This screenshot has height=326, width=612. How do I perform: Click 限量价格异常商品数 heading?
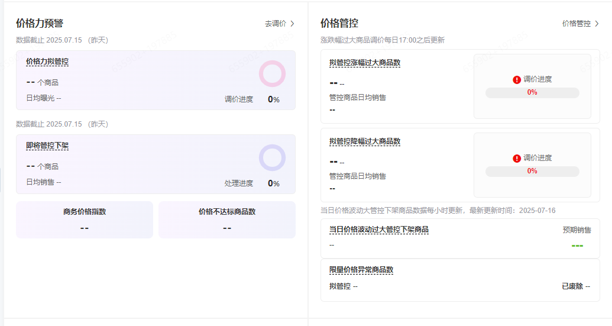tap(361, 270)
